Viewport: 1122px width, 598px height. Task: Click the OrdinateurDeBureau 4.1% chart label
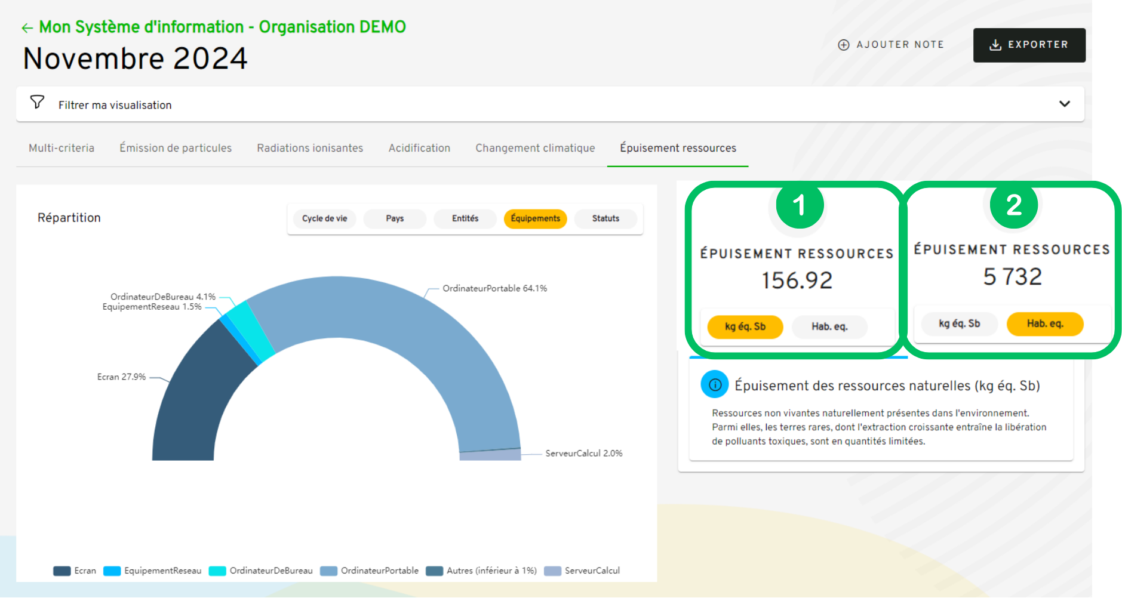(162, 297)
